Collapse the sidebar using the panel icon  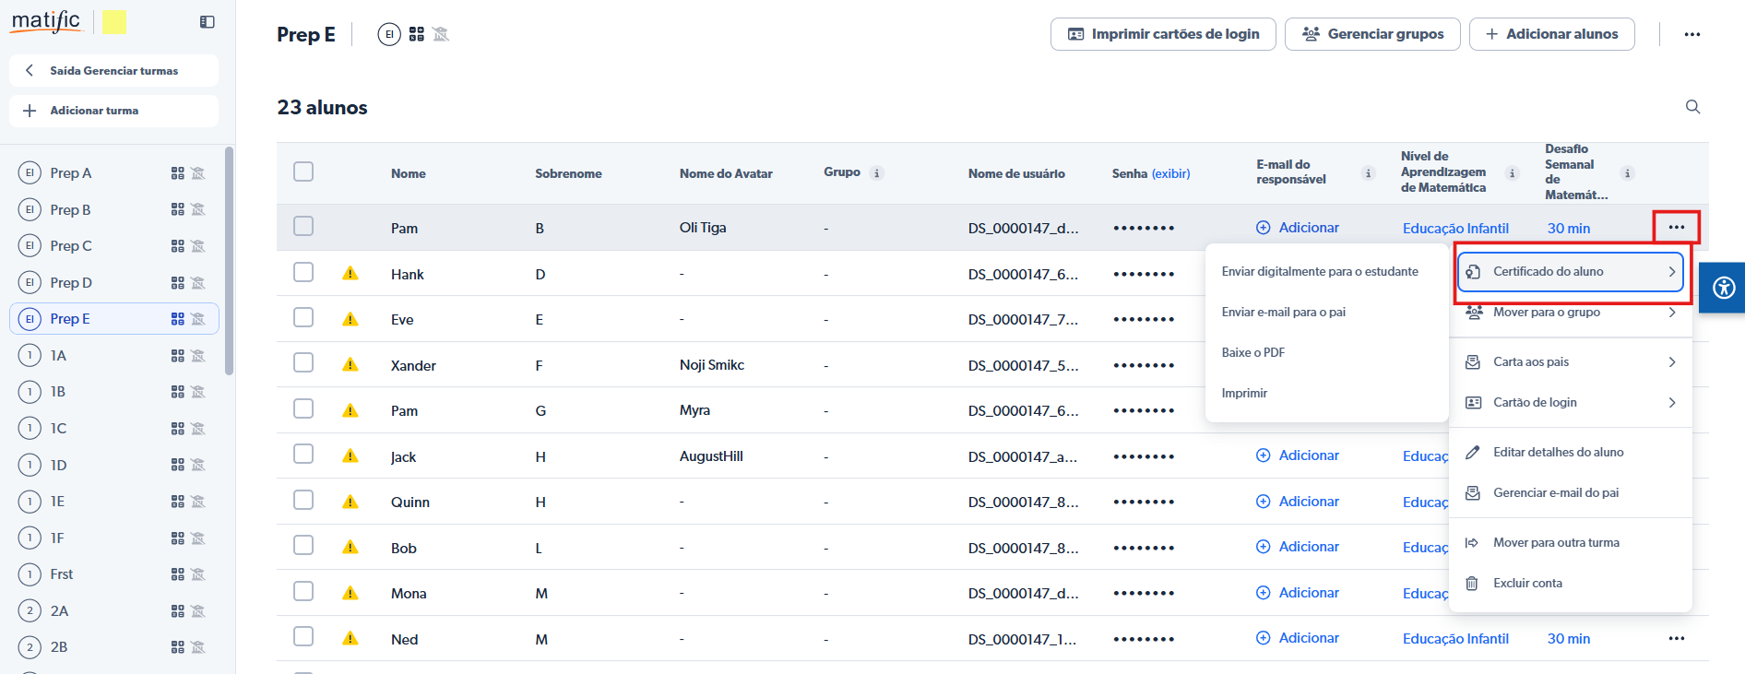208,22
